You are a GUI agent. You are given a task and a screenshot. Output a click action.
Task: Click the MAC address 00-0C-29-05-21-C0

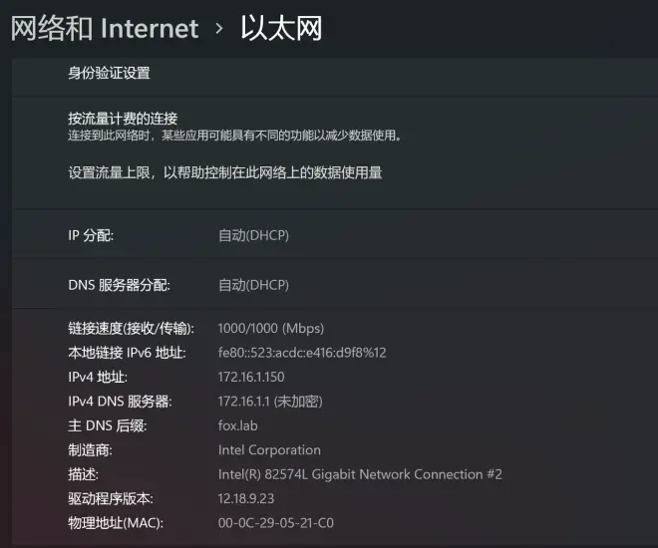click(276, 523)
